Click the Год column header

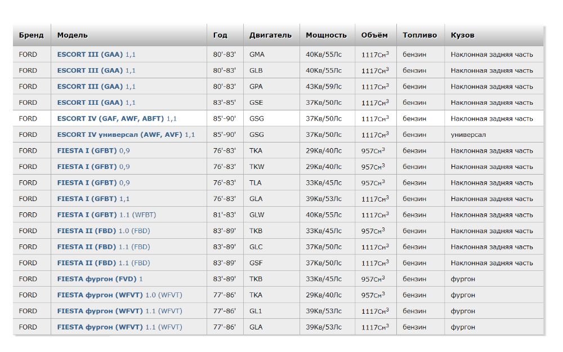[225, 35]
